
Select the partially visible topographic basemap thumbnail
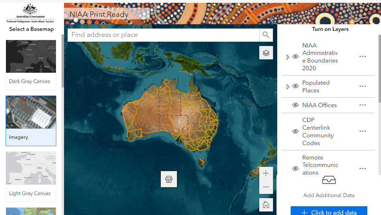coord(31,211)
